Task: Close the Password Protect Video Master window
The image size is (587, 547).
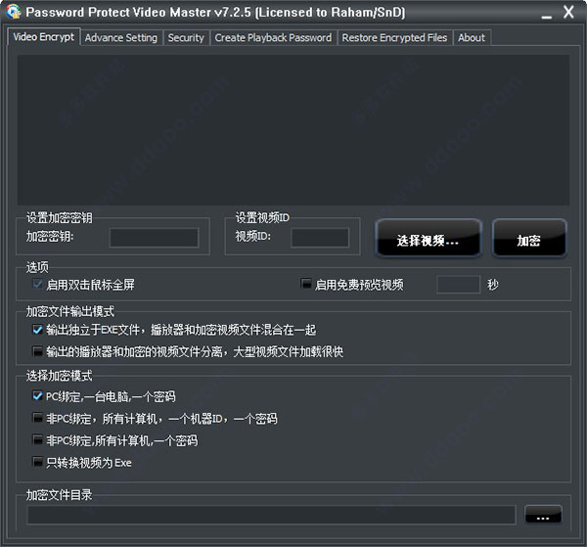Action: 568,12
